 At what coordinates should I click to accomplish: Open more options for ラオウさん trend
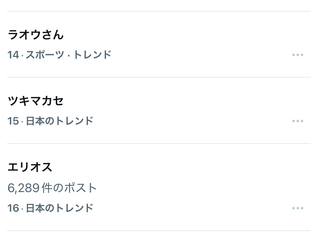pyautogui.click(x=298, y=55)
